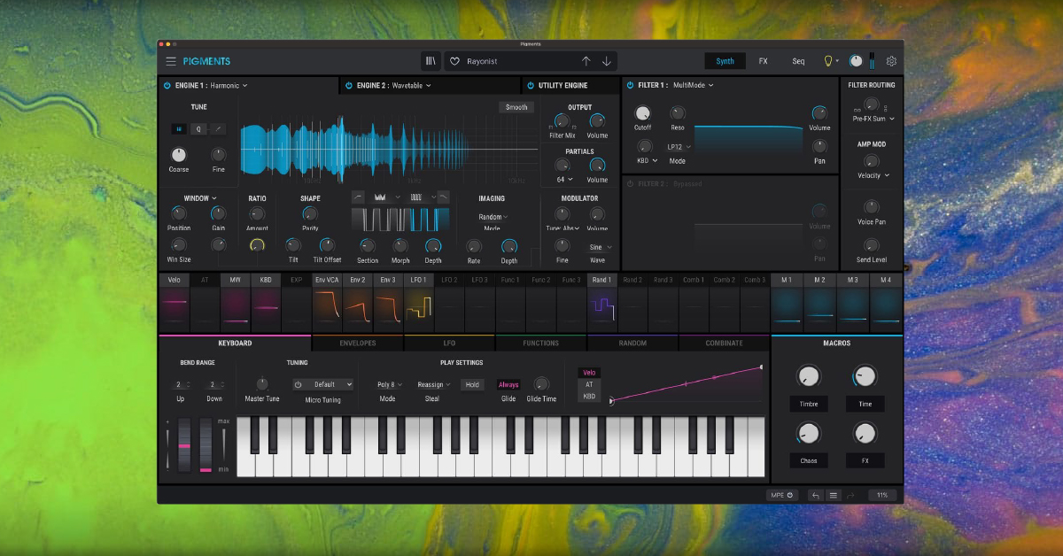Switch to the FX tab
Screen dimensions: 1063x556
pos(763,60)
